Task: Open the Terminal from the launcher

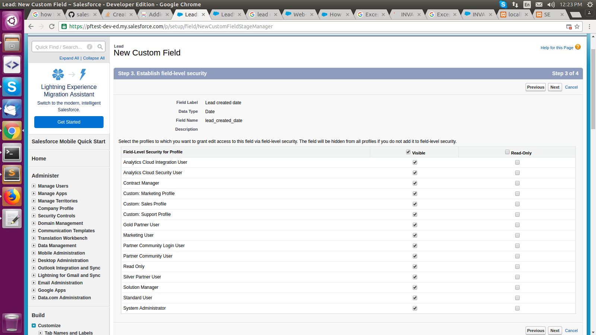Action: [12, 153]
